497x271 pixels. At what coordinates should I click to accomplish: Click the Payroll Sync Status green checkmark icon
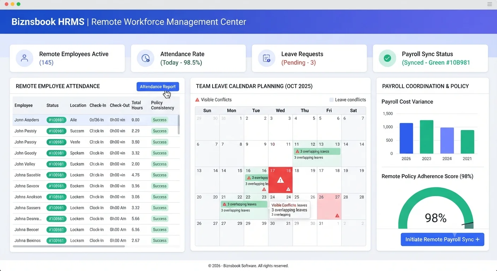coord(387,58)
